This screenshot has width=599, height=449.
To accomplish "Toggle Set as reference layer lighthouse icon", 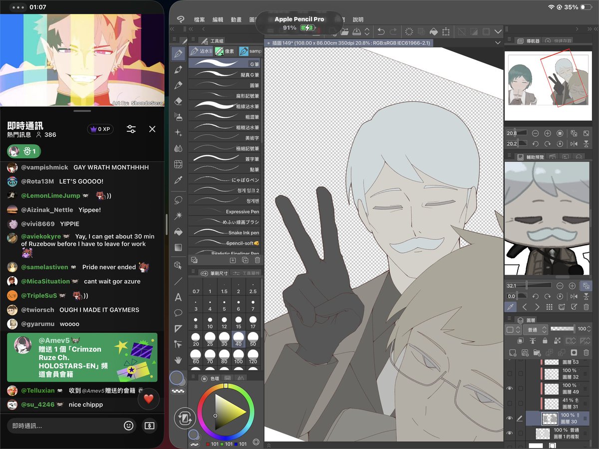I will (533, 341).
